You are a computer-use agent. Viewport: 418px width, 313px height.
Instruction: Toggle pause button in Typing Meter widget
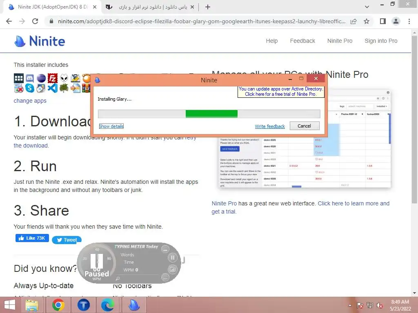pos(173,258)
